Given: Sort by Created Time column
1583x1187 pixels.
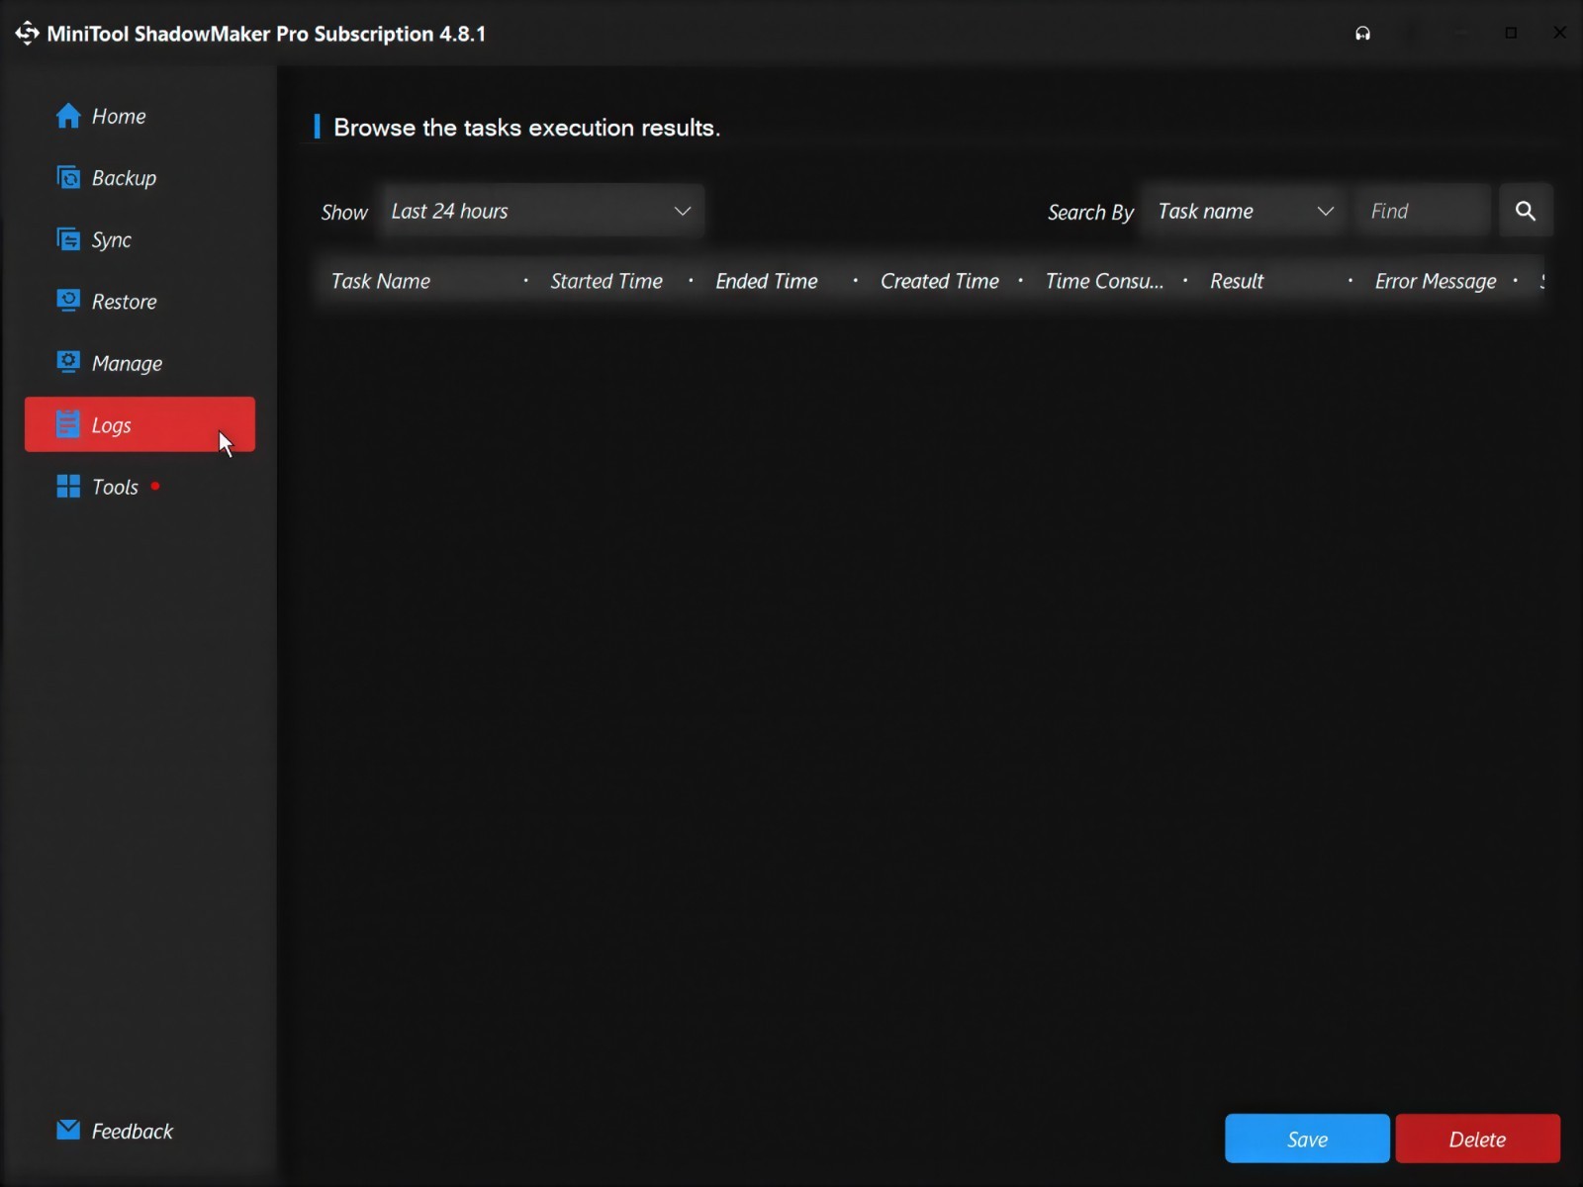Looking at the screenshot, I should [940, 281].
